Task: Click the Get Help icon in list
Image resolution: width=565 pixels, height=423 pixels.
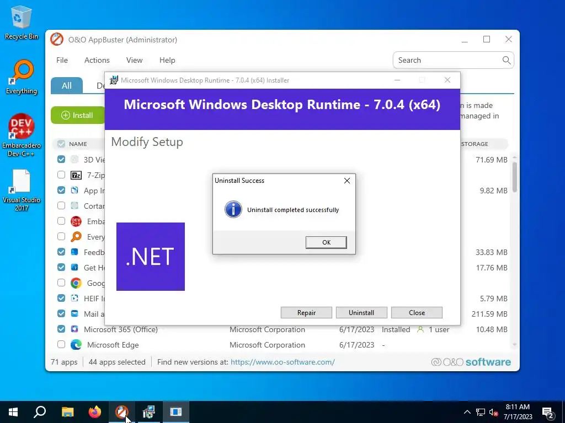Action: coord(74,267)
